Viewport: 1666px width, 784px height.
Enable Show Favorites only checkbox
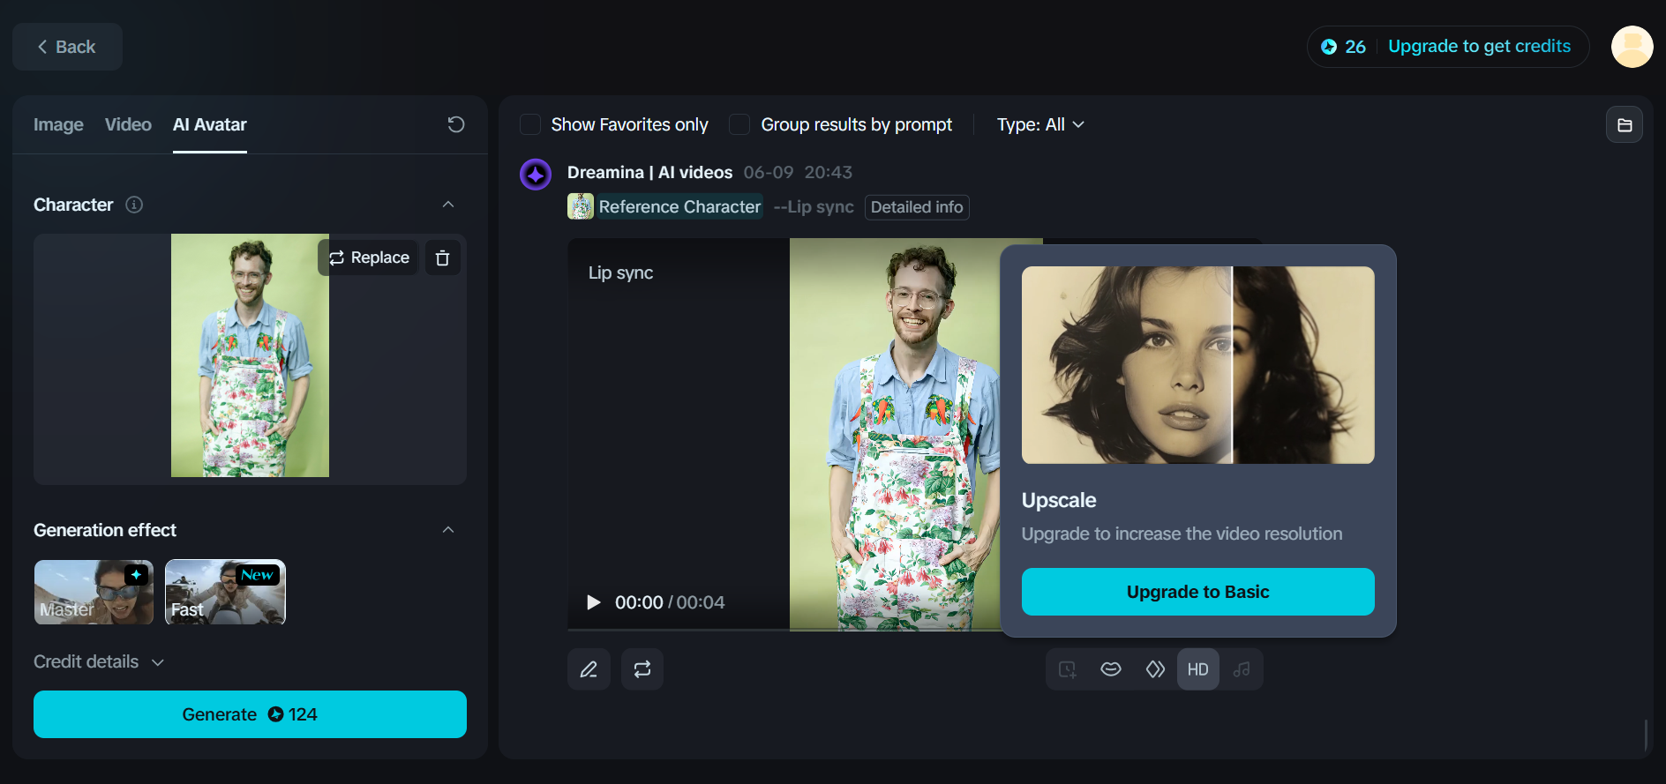tap(530, 124)
